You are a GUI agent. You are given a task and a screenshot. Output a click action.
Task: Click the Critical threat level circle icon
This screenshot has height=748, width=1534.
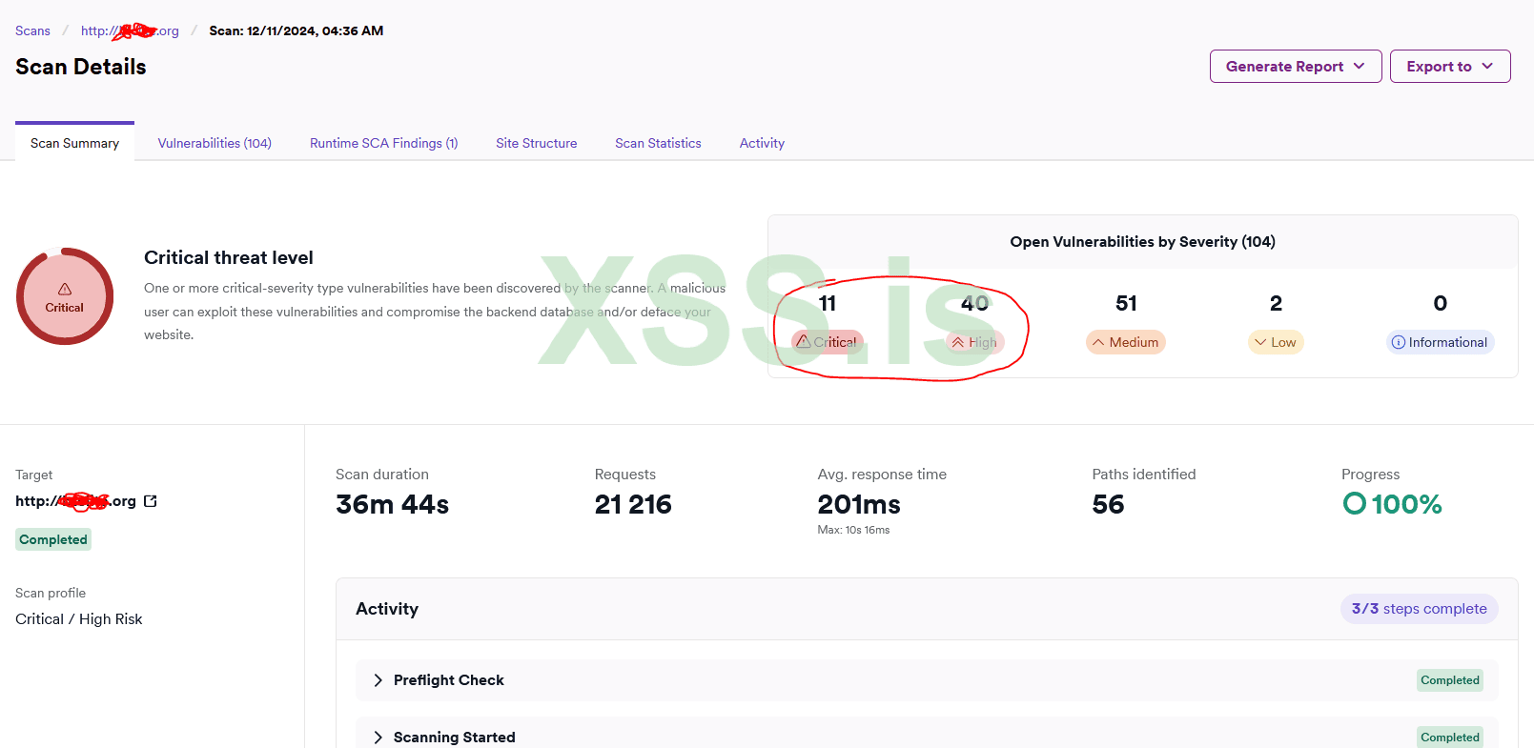pos(65,296)
